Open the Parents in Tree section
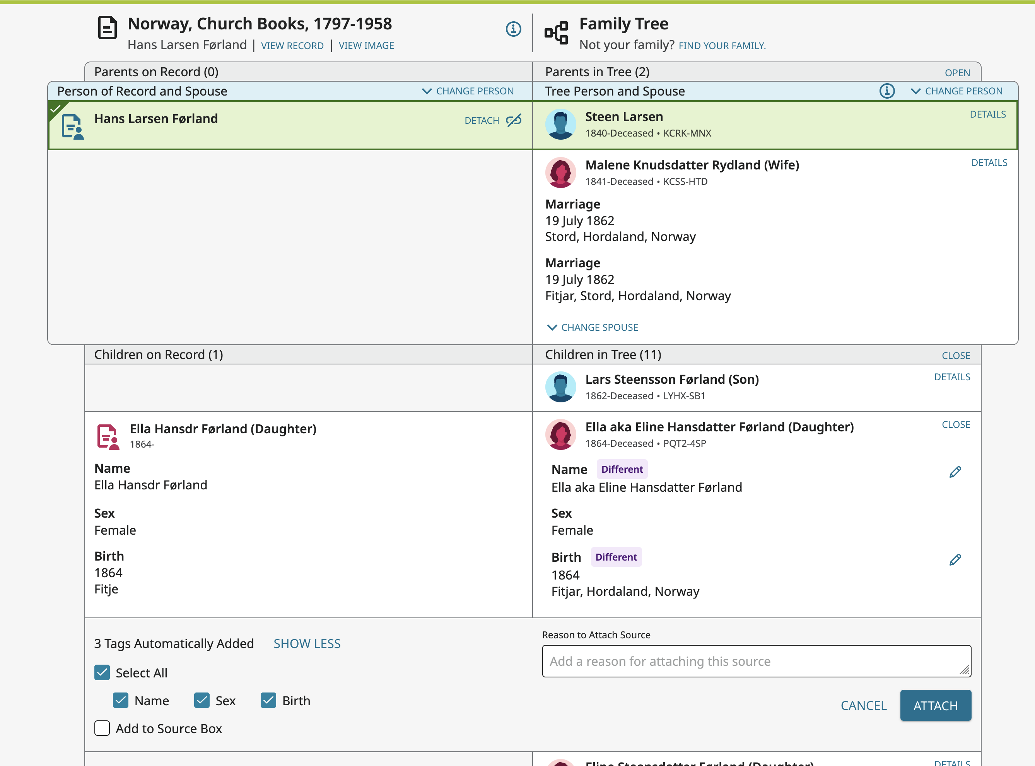This screenshot has width=1035, height=766. tap(957, 73)
